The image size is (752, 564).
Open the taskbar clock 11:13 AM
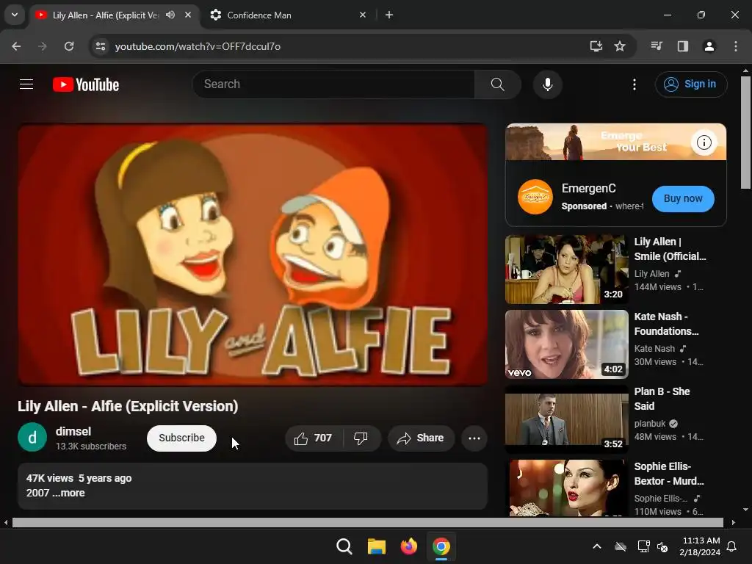(x=700, y=546)
